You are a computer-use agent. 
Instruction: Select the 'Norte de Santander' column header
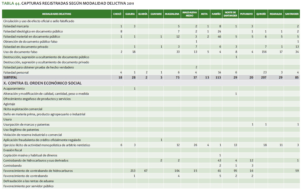[230, 14]
